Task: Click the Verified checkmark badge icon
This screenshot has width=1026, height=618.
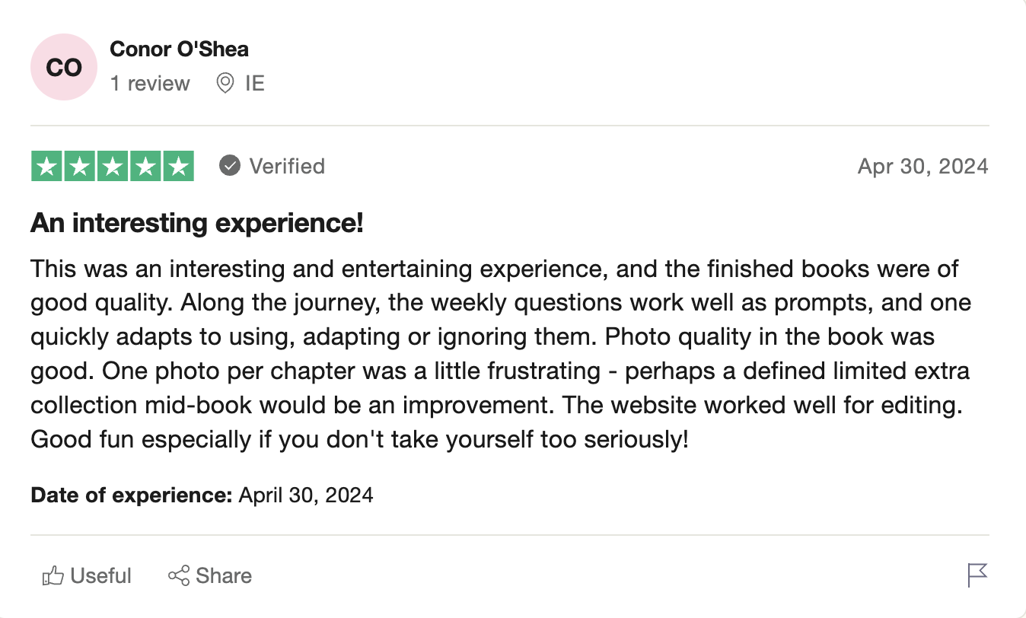Action: point(230,166)
